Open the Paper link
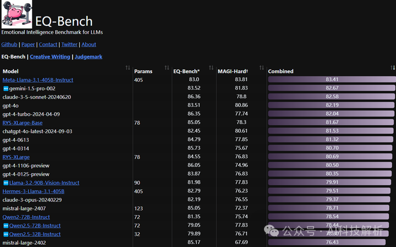Image resolution: width=396 pixels, height=247 pixels. click(28, 45)
